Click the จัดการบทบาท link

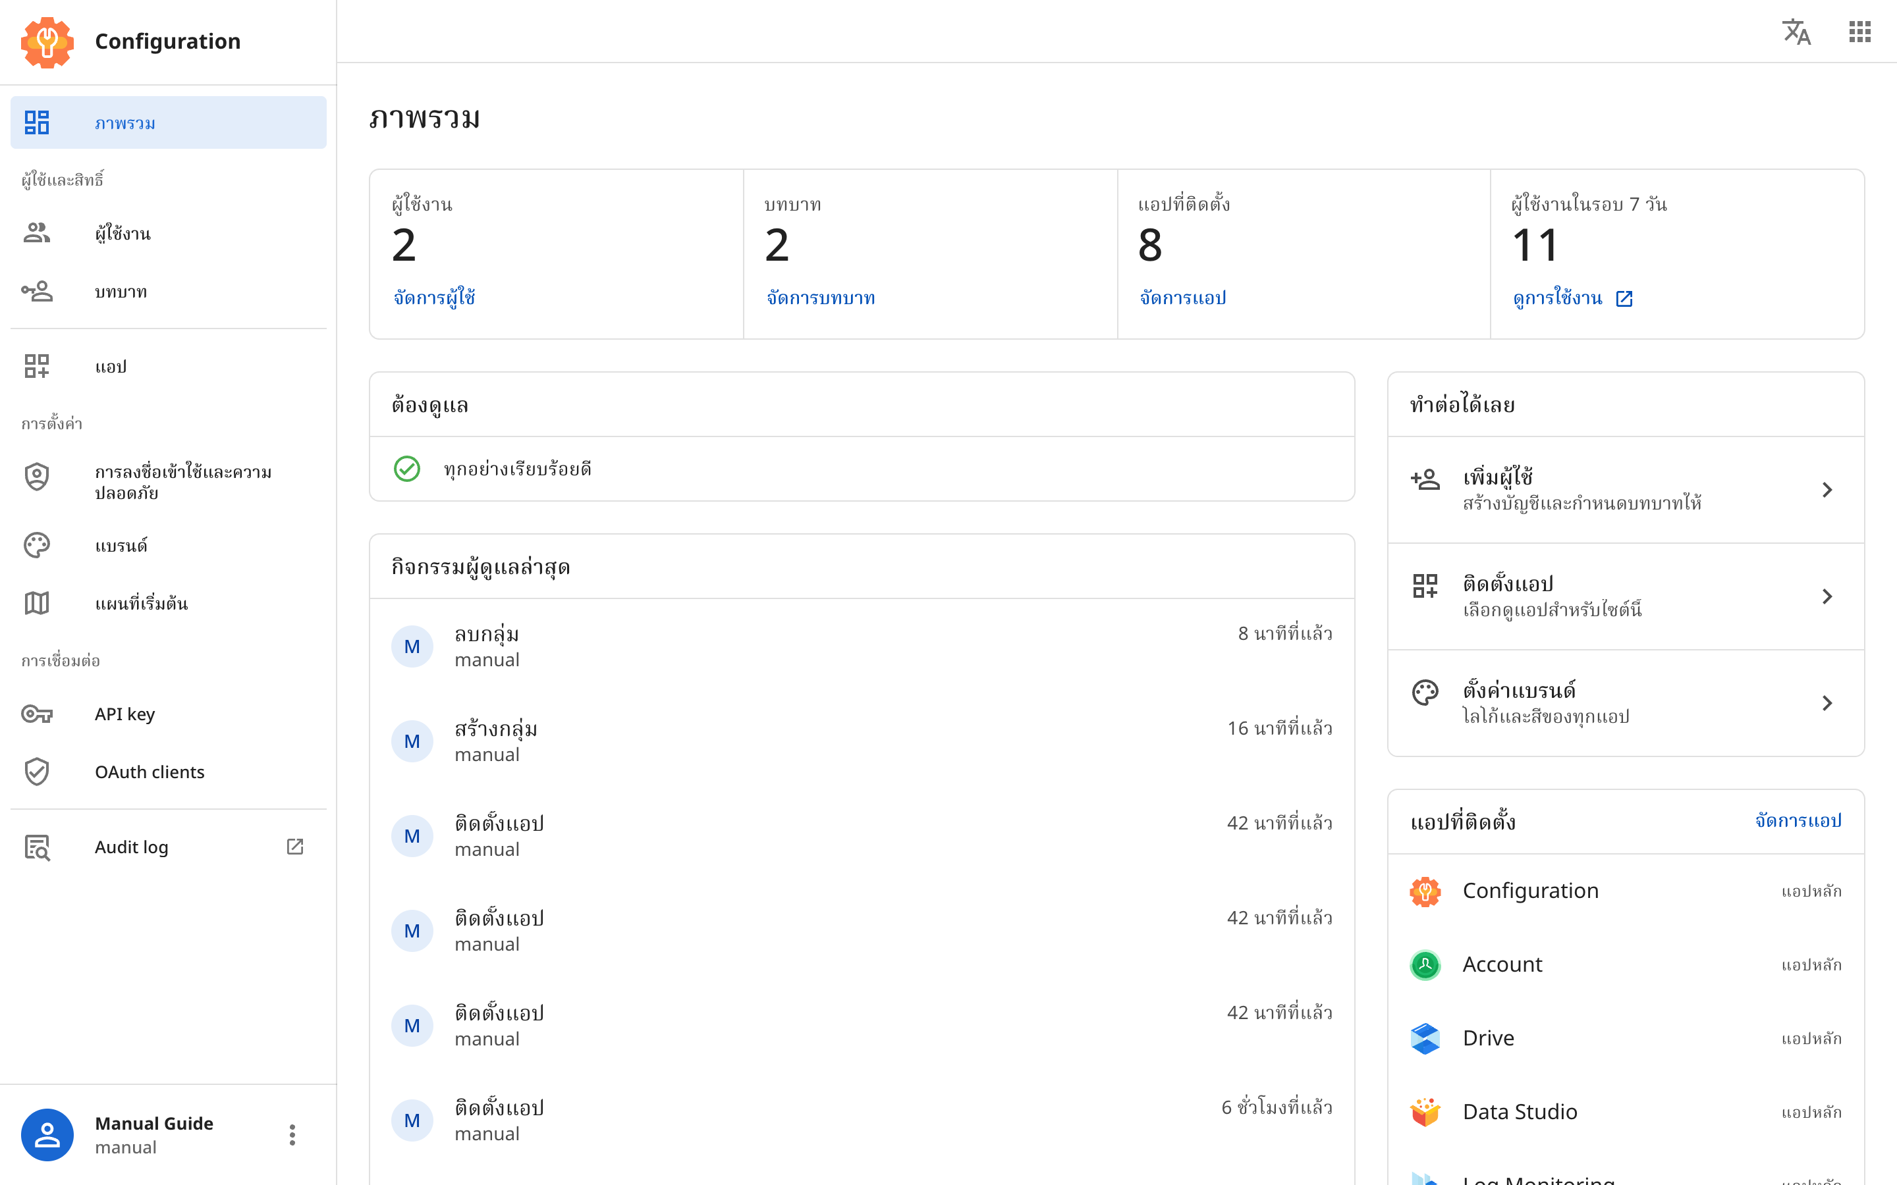coord(821,298)
